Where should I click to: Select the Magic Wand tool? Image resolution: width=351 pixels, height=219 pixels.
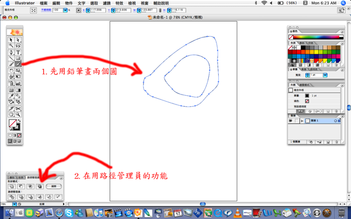pyautogui.click(x=11, y=46)
